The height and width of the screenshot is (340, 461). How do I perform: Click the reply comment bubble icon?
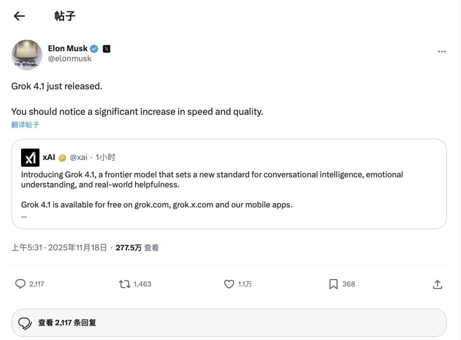pyautogui.click(x=20, y=284)
